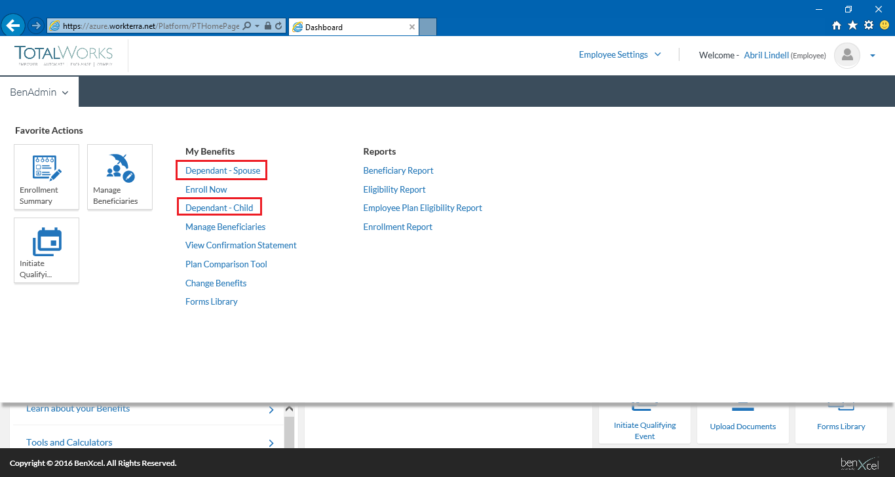The height and width of the screenshot is (477, 895).
Task: Open the Beneficiary Report link
Action: tap(398, 170)
